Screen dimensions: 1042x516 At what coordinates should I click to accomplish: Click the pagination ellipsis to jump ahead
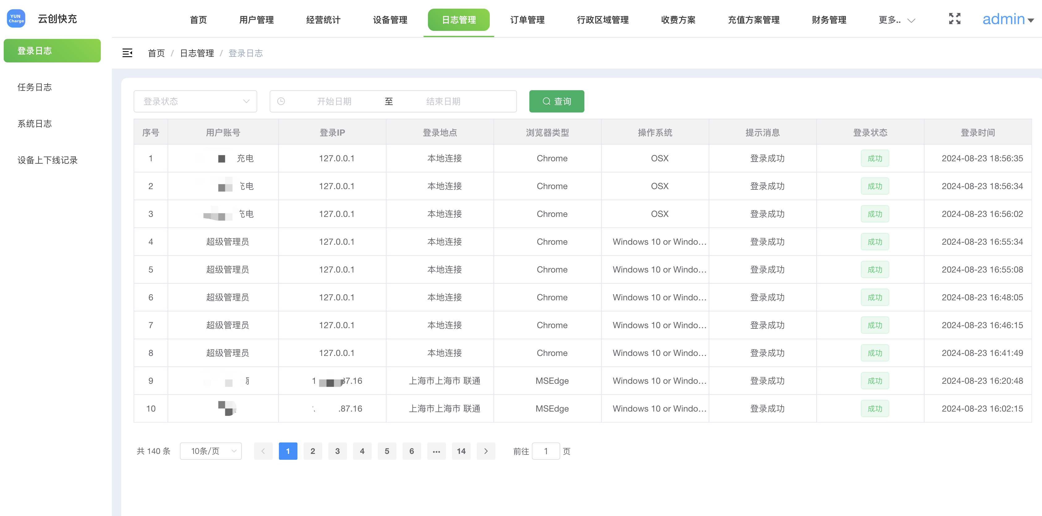[x=437, y=451]
